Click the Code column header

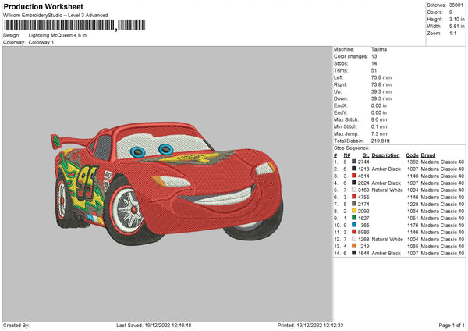tap(413, 155)
